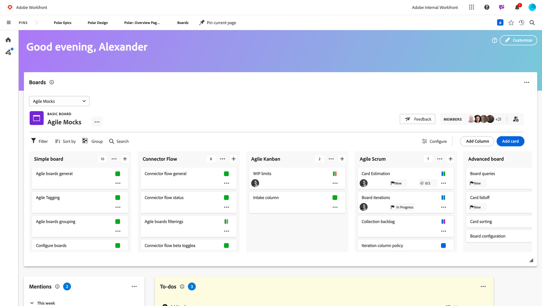The width and height of the screenshot is (542, 306).
Task: Click the blue tag on Iteration column policy
Action: (444, 246)
